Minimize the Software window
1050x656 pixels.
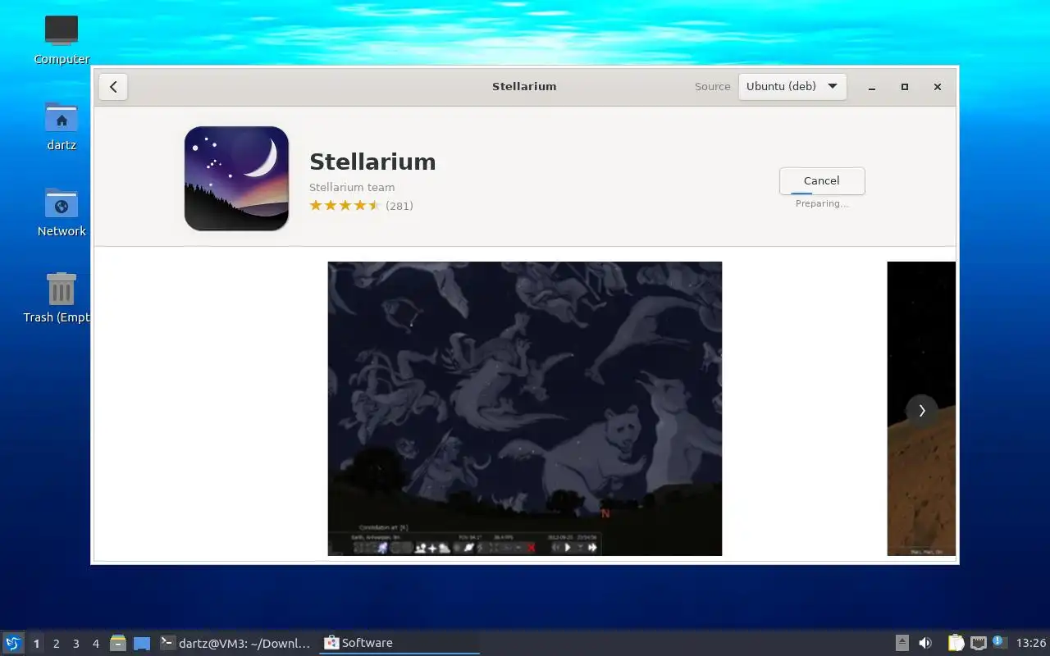872,87
